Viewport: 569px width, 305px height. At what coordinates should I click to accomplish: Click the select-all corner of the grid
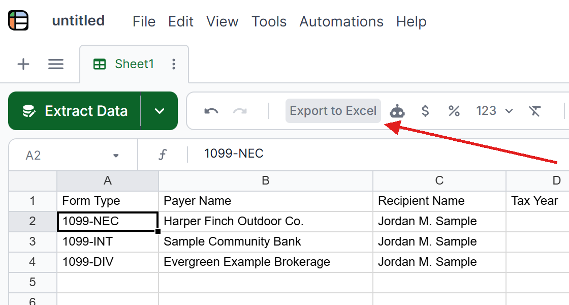[x=33, y=180]
